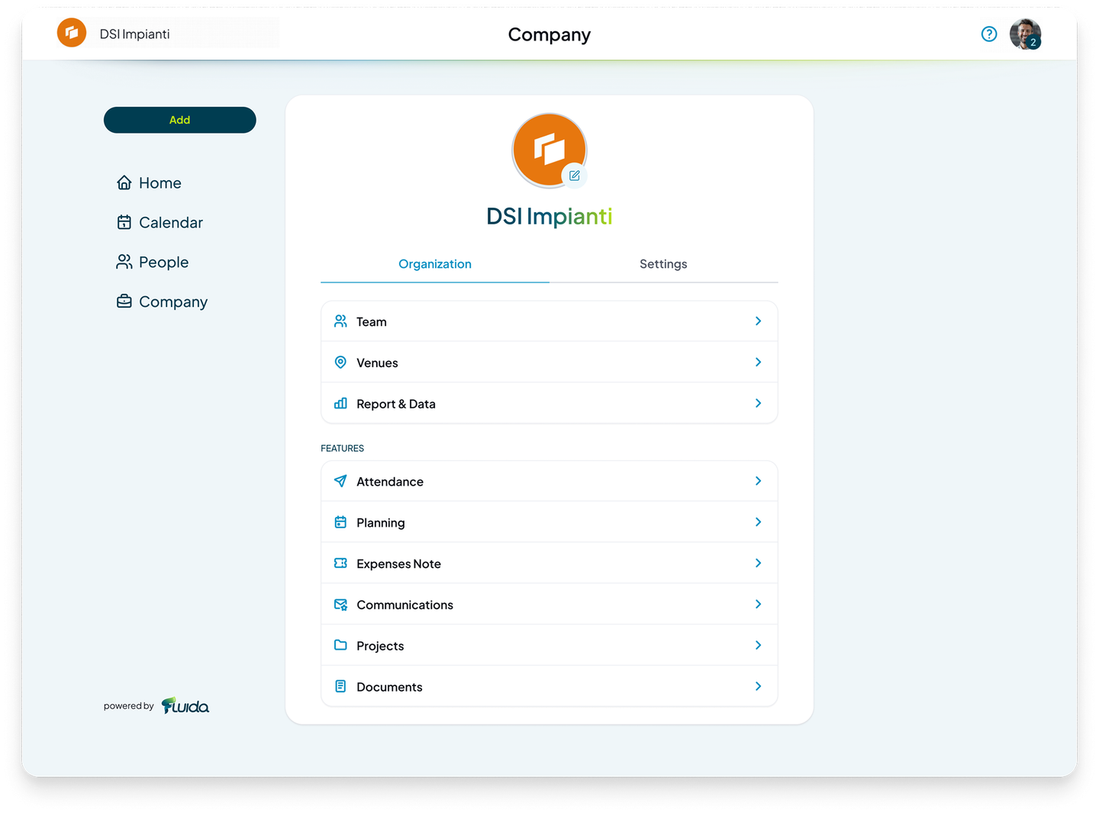
Task: Click the Planning calendar icon
Action: click(340, 522)
